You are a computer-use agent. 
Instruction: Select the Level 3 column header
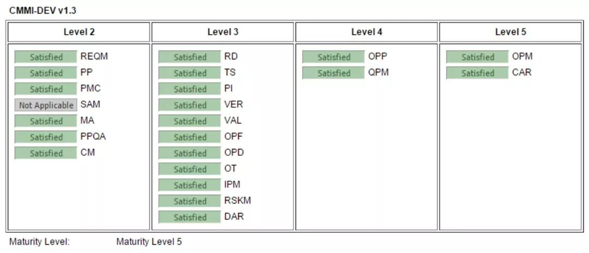pyautogui.click(x=223, y=32)
